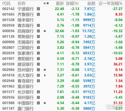Select stock code 601997

(x=8, y=59)
